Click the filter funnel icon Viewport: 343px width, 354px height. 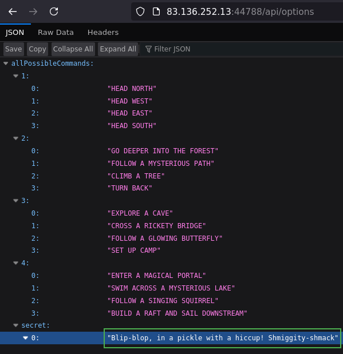pyautogui.click(x=148, y=49)
